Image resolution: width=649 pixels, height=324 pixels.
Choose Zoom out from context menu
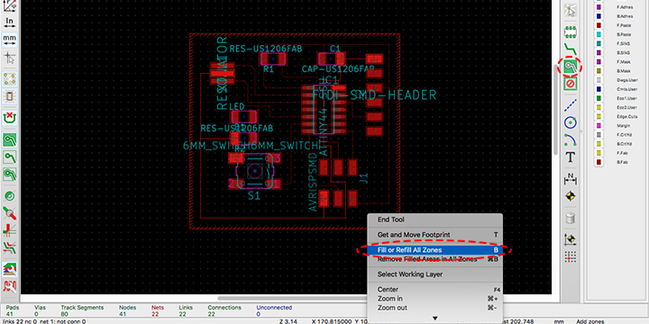tap(435, 308)
